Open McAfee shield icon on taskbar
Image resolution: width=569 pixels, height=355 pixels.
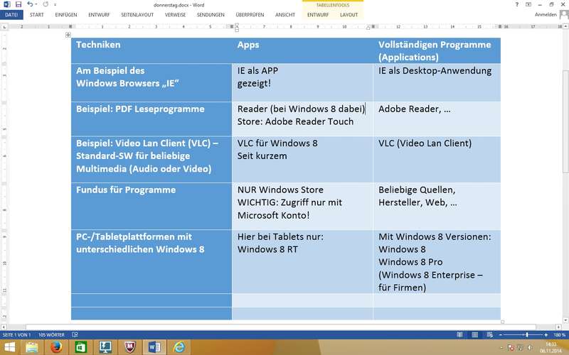click(130, 347)
